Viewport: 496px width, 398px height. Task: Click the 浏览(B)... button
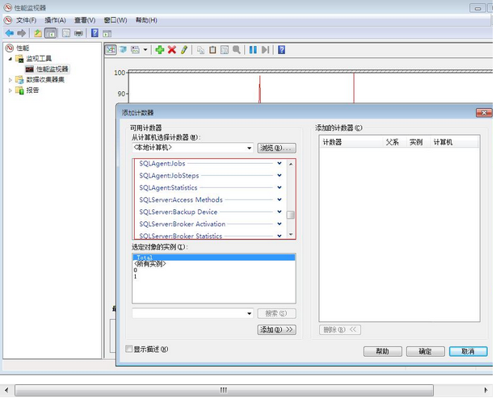[276, 148]
